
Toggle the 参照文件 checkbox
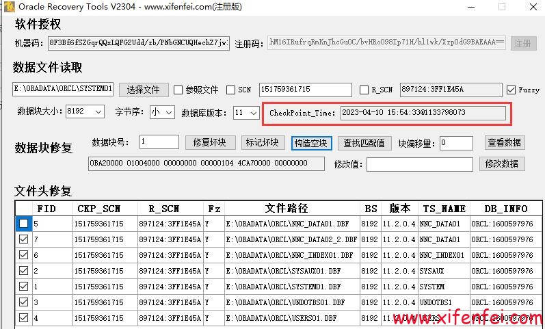[178, 90]
